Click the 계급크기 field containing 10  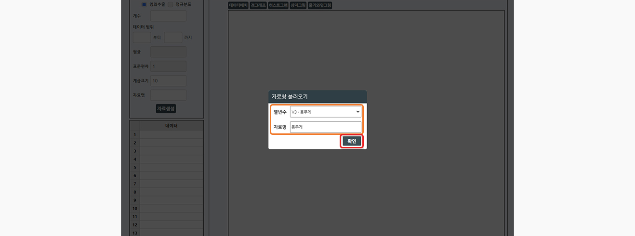point(168,81)
